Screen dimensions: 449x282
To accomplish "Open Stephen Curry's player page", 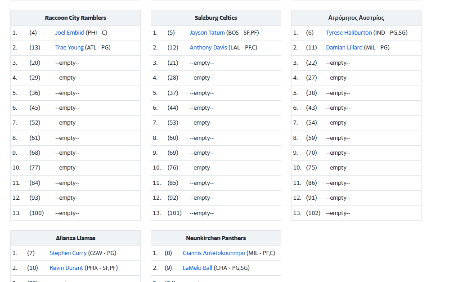I will (x=68, y=253).
